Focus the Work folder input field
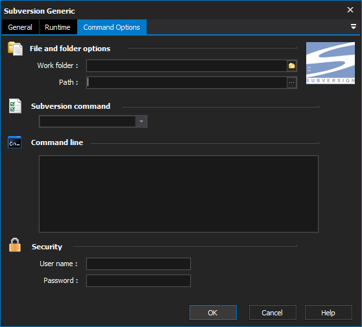 pos(187,65)
